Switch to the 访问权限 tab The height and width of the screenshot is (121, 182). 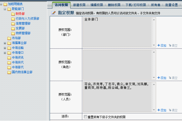coord(61,5)
